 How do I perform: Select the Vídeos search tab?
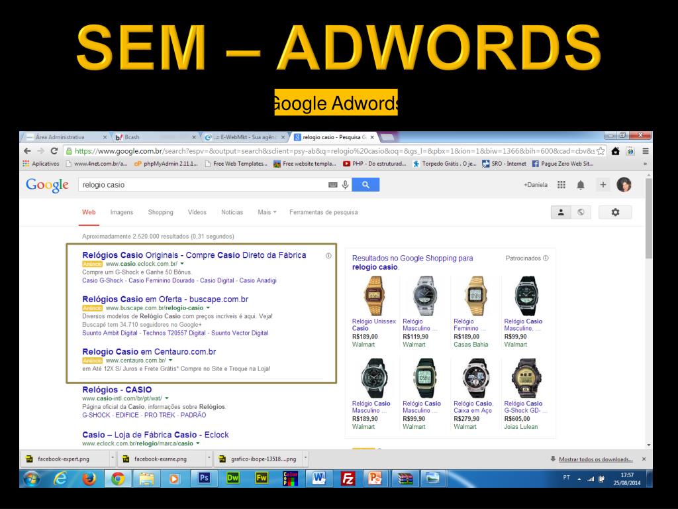click(197, 212)
